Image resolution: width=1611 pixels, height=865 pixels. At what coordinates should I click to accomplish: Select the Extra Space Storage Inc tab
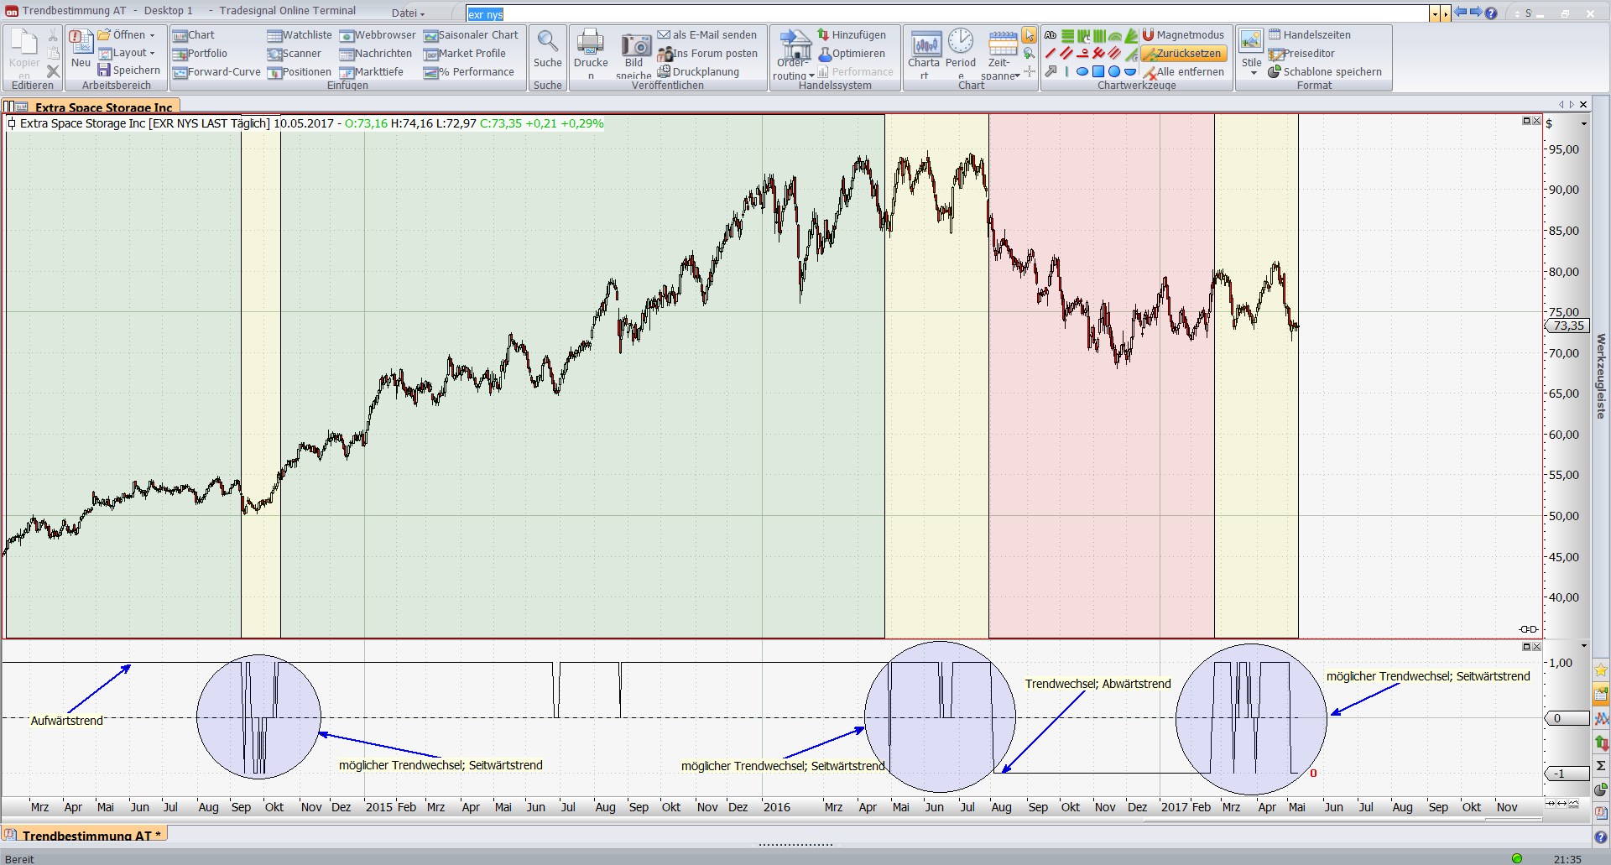[x=102, y=107]
